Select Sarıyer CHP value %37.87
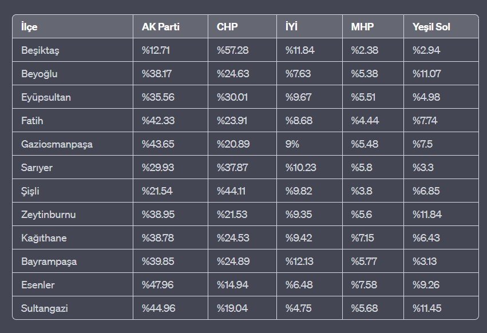The height and width of the screenshot is (333, 487). click(232, 168)
